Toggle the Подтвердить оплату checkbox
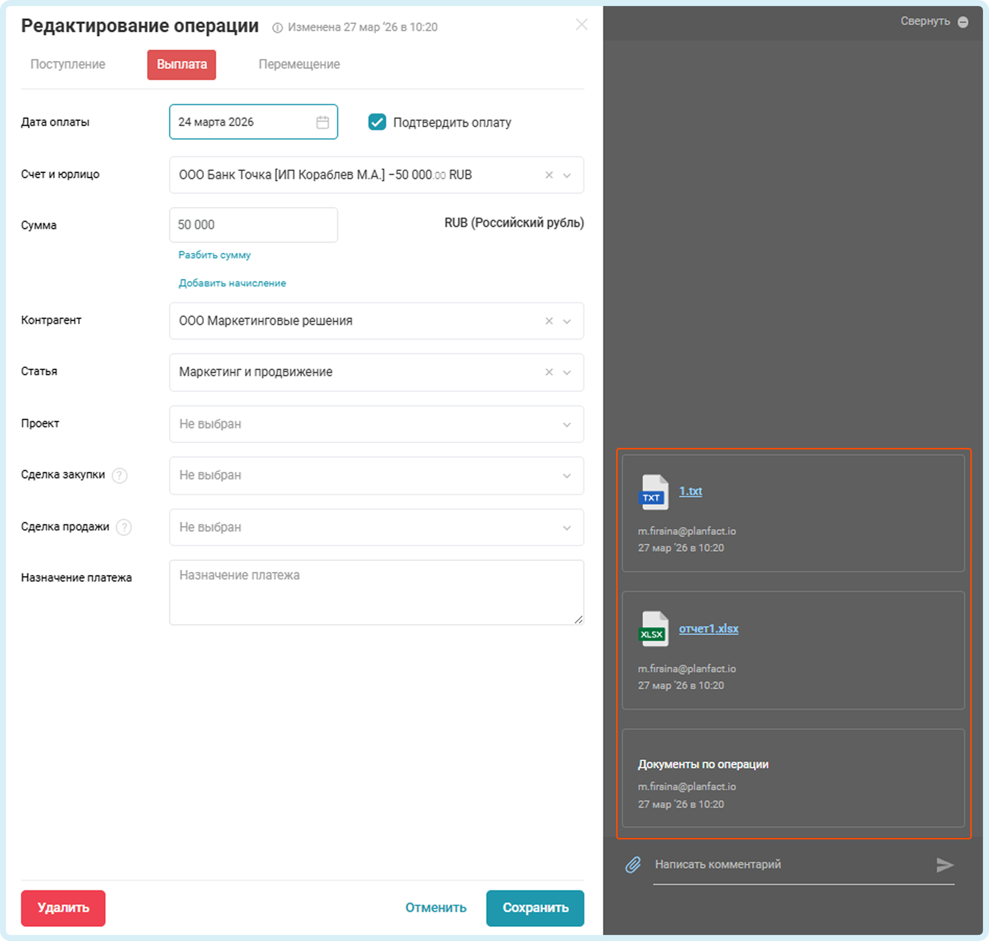 click(377, 122)
